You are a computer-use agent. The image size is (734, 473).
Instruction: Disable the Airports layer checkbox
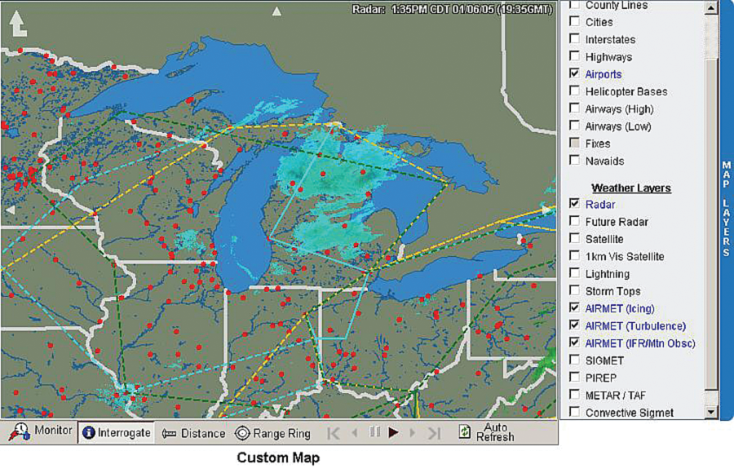(574, 74)
